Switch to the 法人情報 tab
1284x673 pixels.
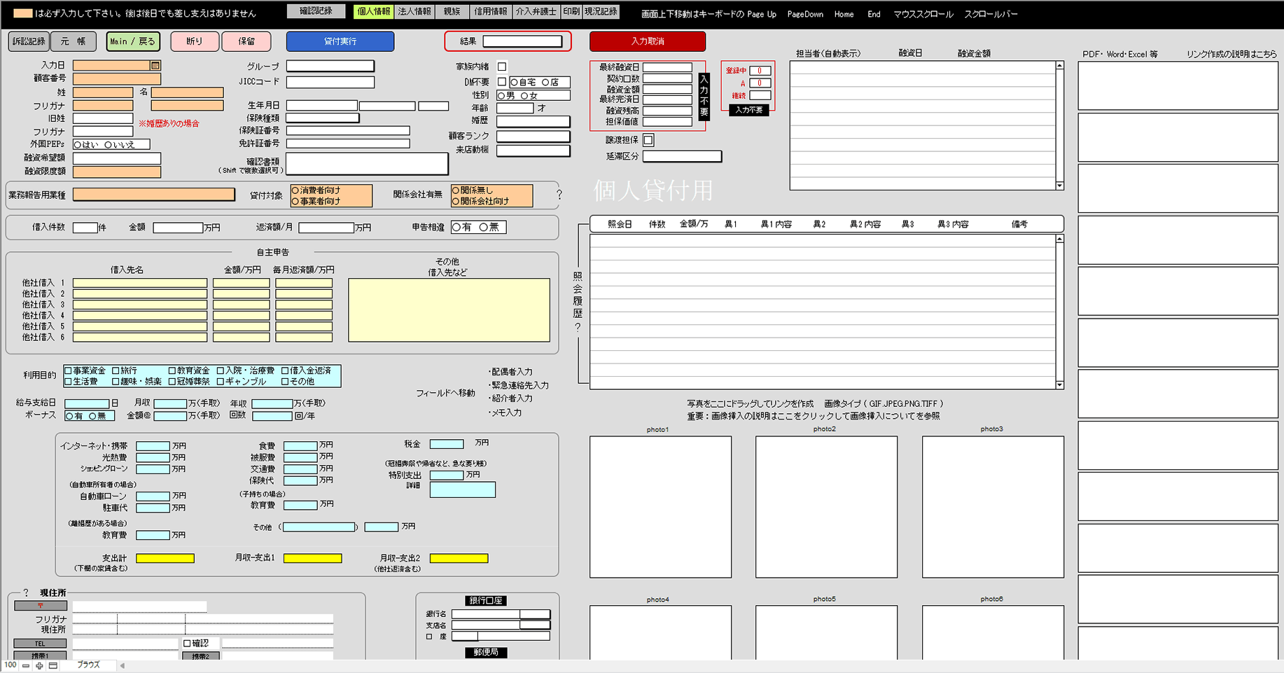point(414,11)
